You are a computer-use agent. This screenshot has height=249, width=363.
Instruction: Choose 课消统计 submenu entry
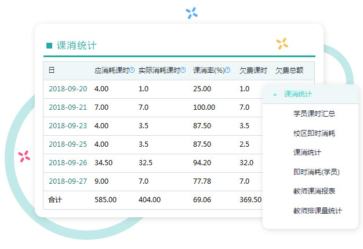coord(307,153)
